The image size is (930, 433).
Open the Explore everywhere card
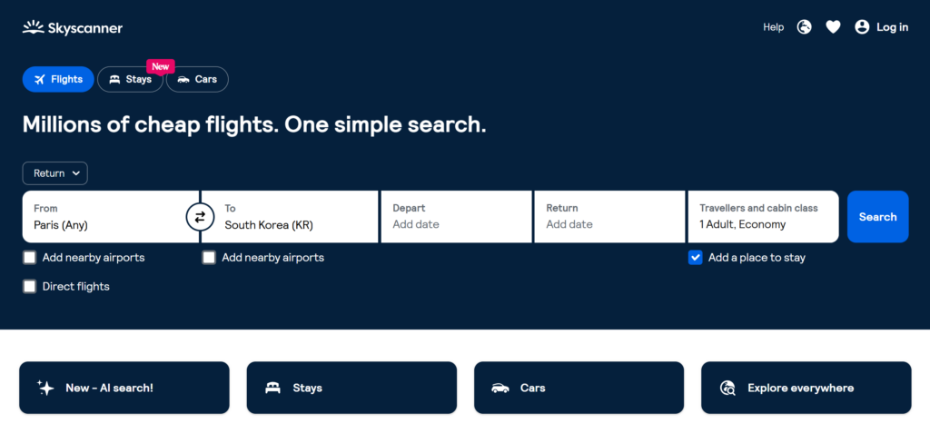pos(806,388)
